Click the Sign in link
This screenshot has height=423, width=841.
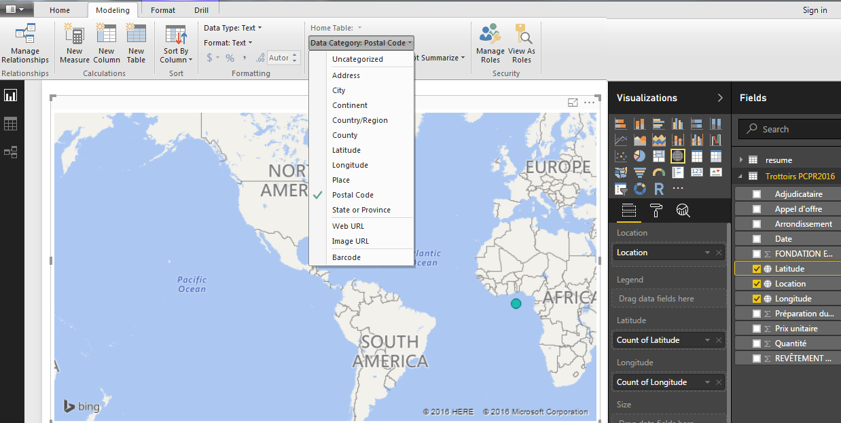coord(815,10)
